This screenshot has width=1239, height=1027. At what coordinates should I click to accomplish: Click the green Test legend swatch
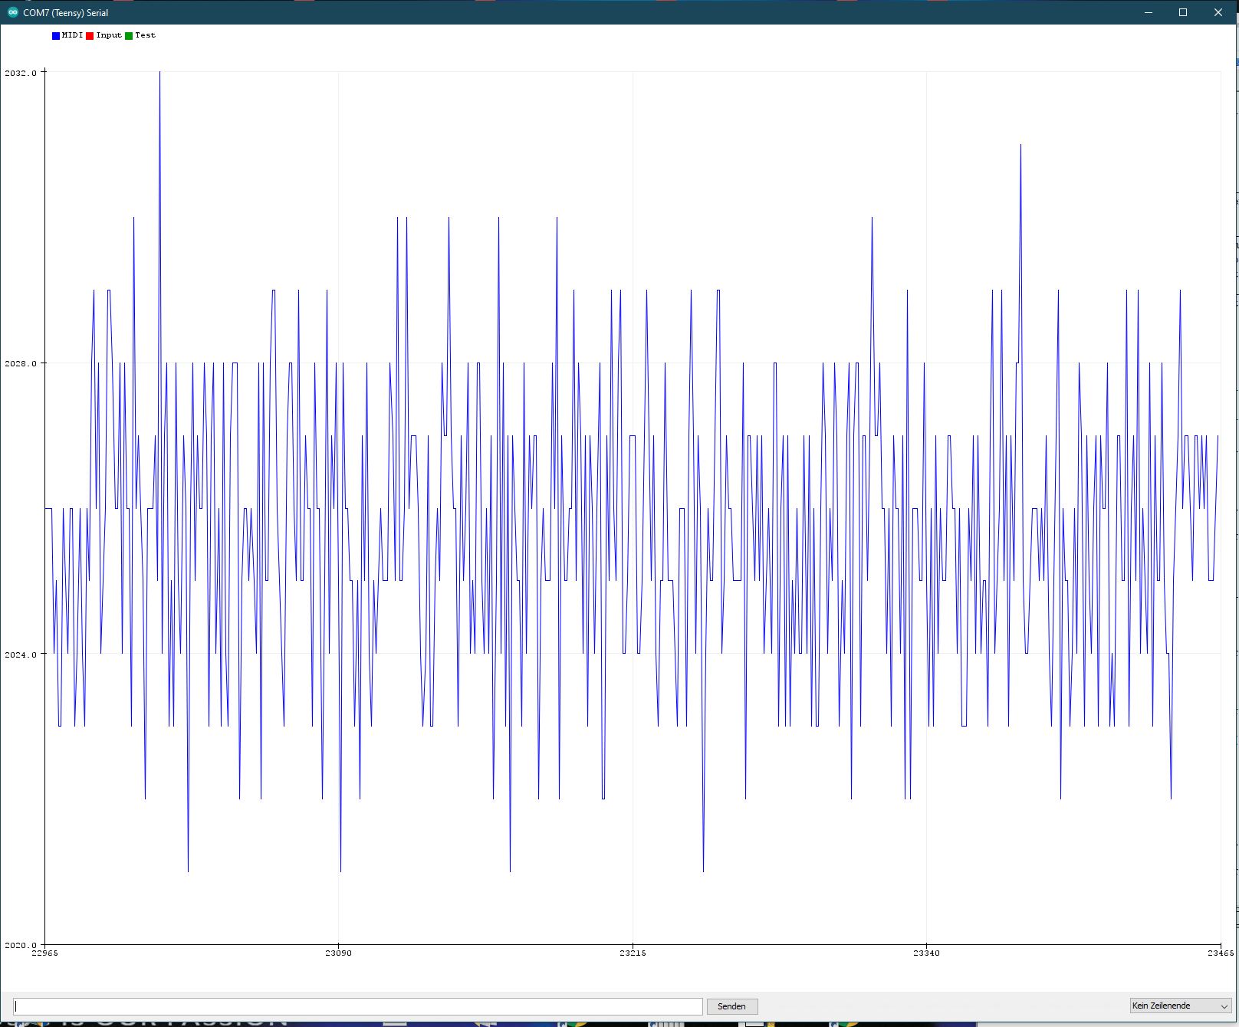(x=129, y=36)
